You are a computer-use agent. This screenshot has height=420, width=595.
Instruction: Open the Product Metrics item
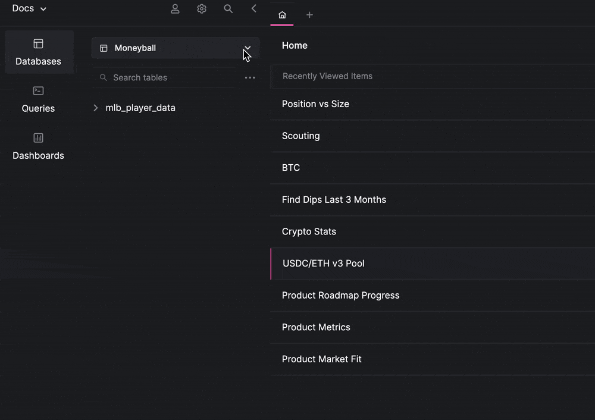(433, 327)
